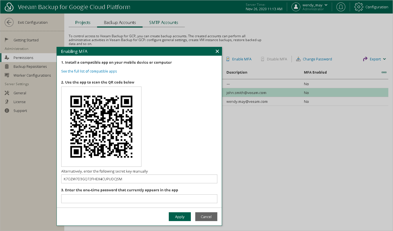Image resolution: width=393 pixels, height=231 pixels.
Task: Click the Getting Started flag icon
Action: tap(7, 40)
